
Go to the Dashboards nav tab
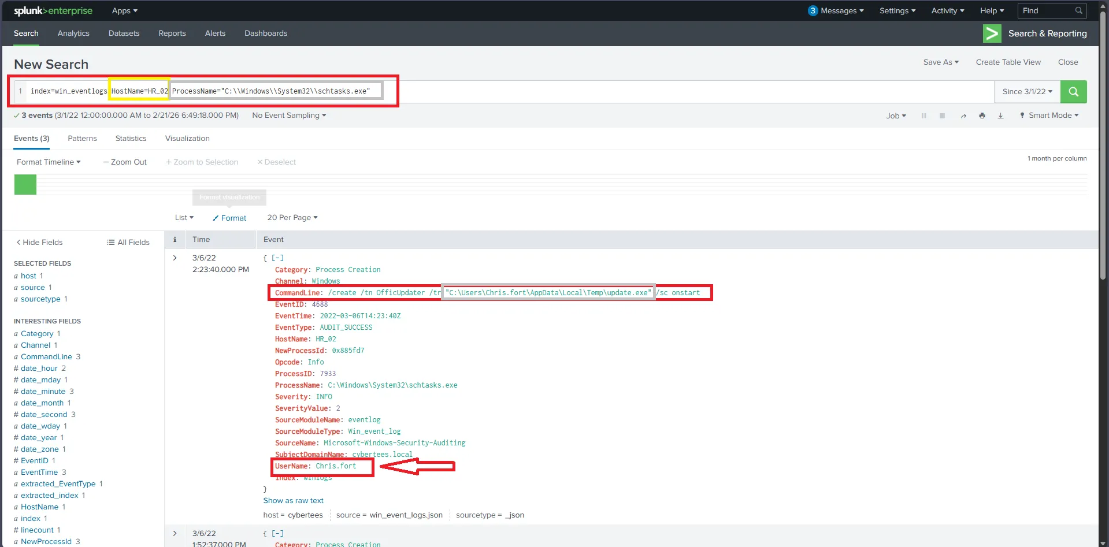click(266, 34)
